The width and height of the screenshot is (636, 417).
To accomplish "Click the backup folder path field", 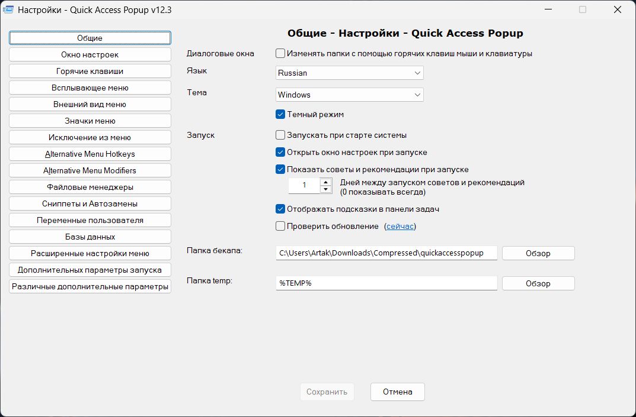I will tap(386, 253).
